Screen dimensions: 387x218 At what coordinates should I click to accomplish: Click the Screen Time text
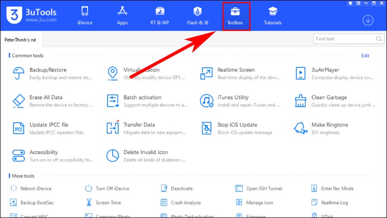tap(108, 202)
